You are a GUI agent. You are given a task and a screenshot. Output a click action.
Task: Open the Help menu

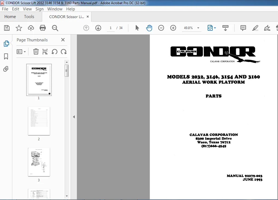coord(71,9)
